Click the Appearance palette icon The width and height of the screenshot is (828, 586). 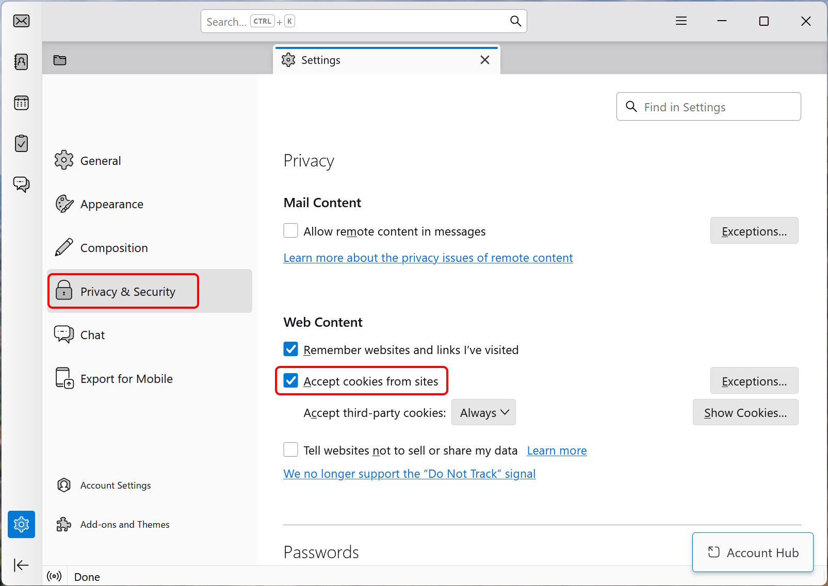[64, 204]
